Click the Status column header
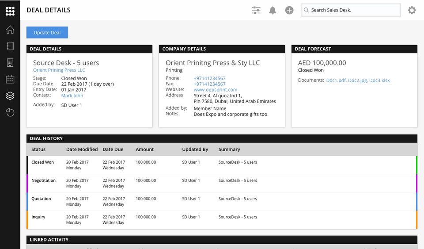Screen dimensions: 424x249 coord(38,149)
